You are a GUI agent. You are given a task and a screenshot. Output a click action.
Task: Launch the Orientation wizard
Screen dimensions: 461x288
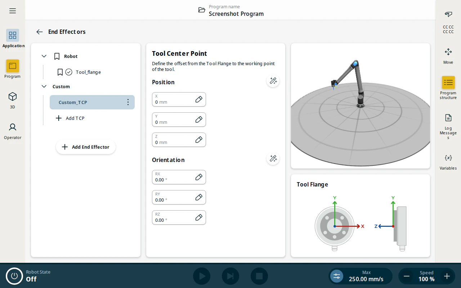273,158
